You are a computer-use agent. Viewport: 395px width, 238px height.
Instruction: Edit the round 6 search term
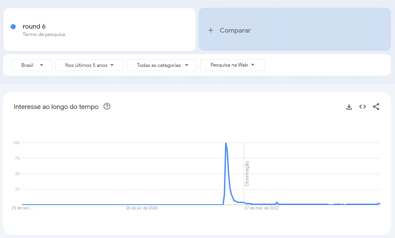(34, 27)
